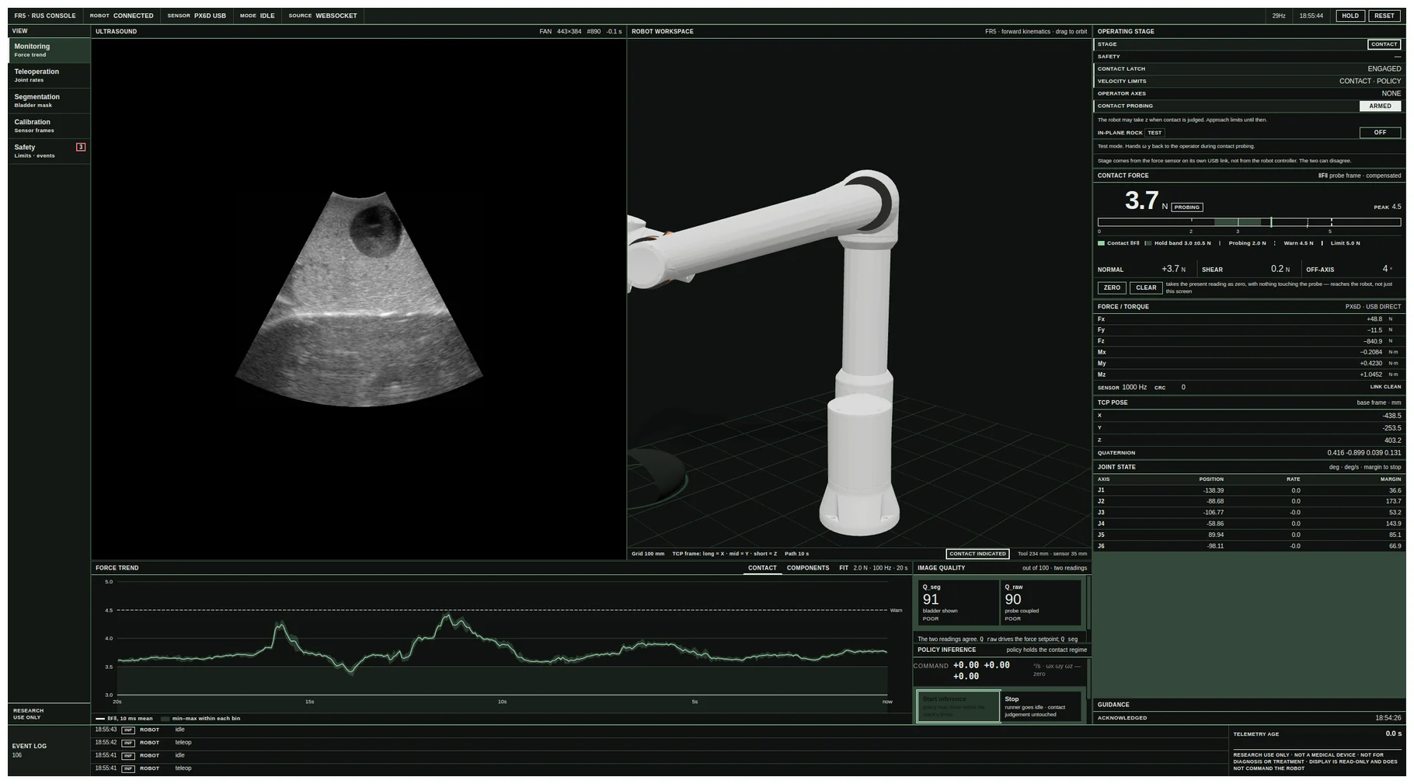The height and width of the screenshot is (784, 1414).
Task: Click the Image Quality panel scrollbar
Action: coord(1088,603)
